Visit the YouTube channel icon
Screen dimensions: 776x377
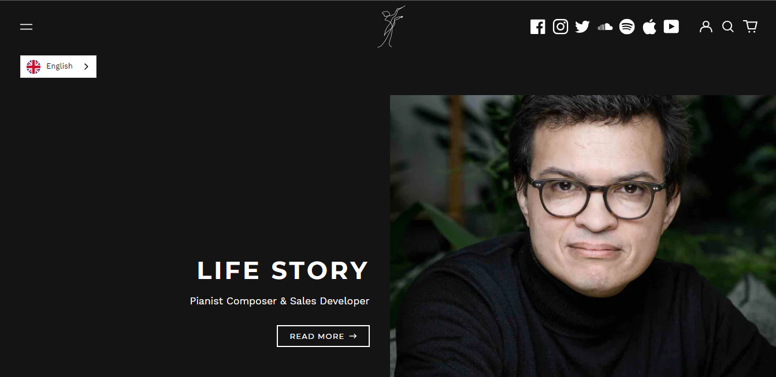[671, 27]
